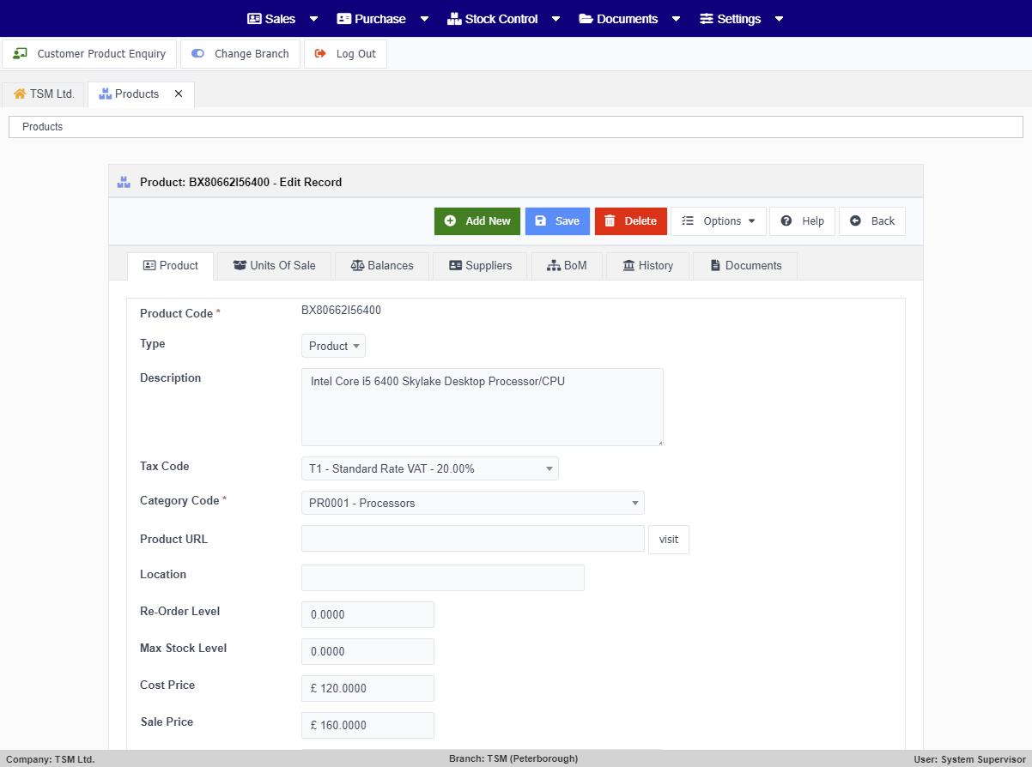Click the Log Out button

click(x=345, y=54)
